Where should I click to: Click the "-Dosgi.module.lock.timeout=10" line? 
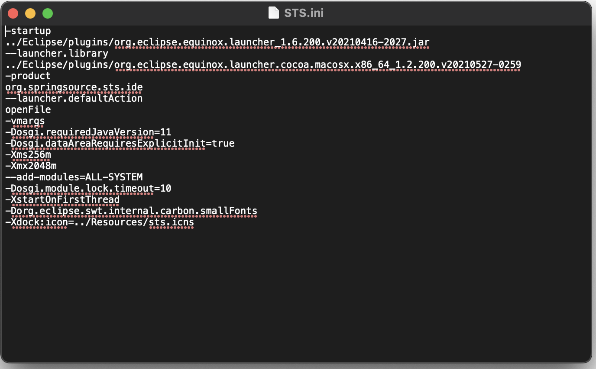click(x=88, y=189)
